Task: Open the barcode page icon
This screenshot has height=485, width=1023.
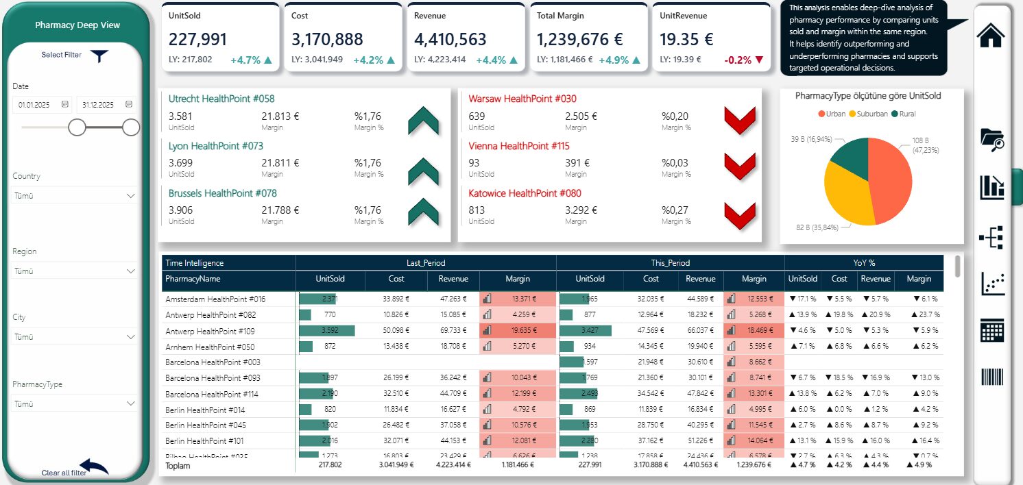Action: [991, 378]
